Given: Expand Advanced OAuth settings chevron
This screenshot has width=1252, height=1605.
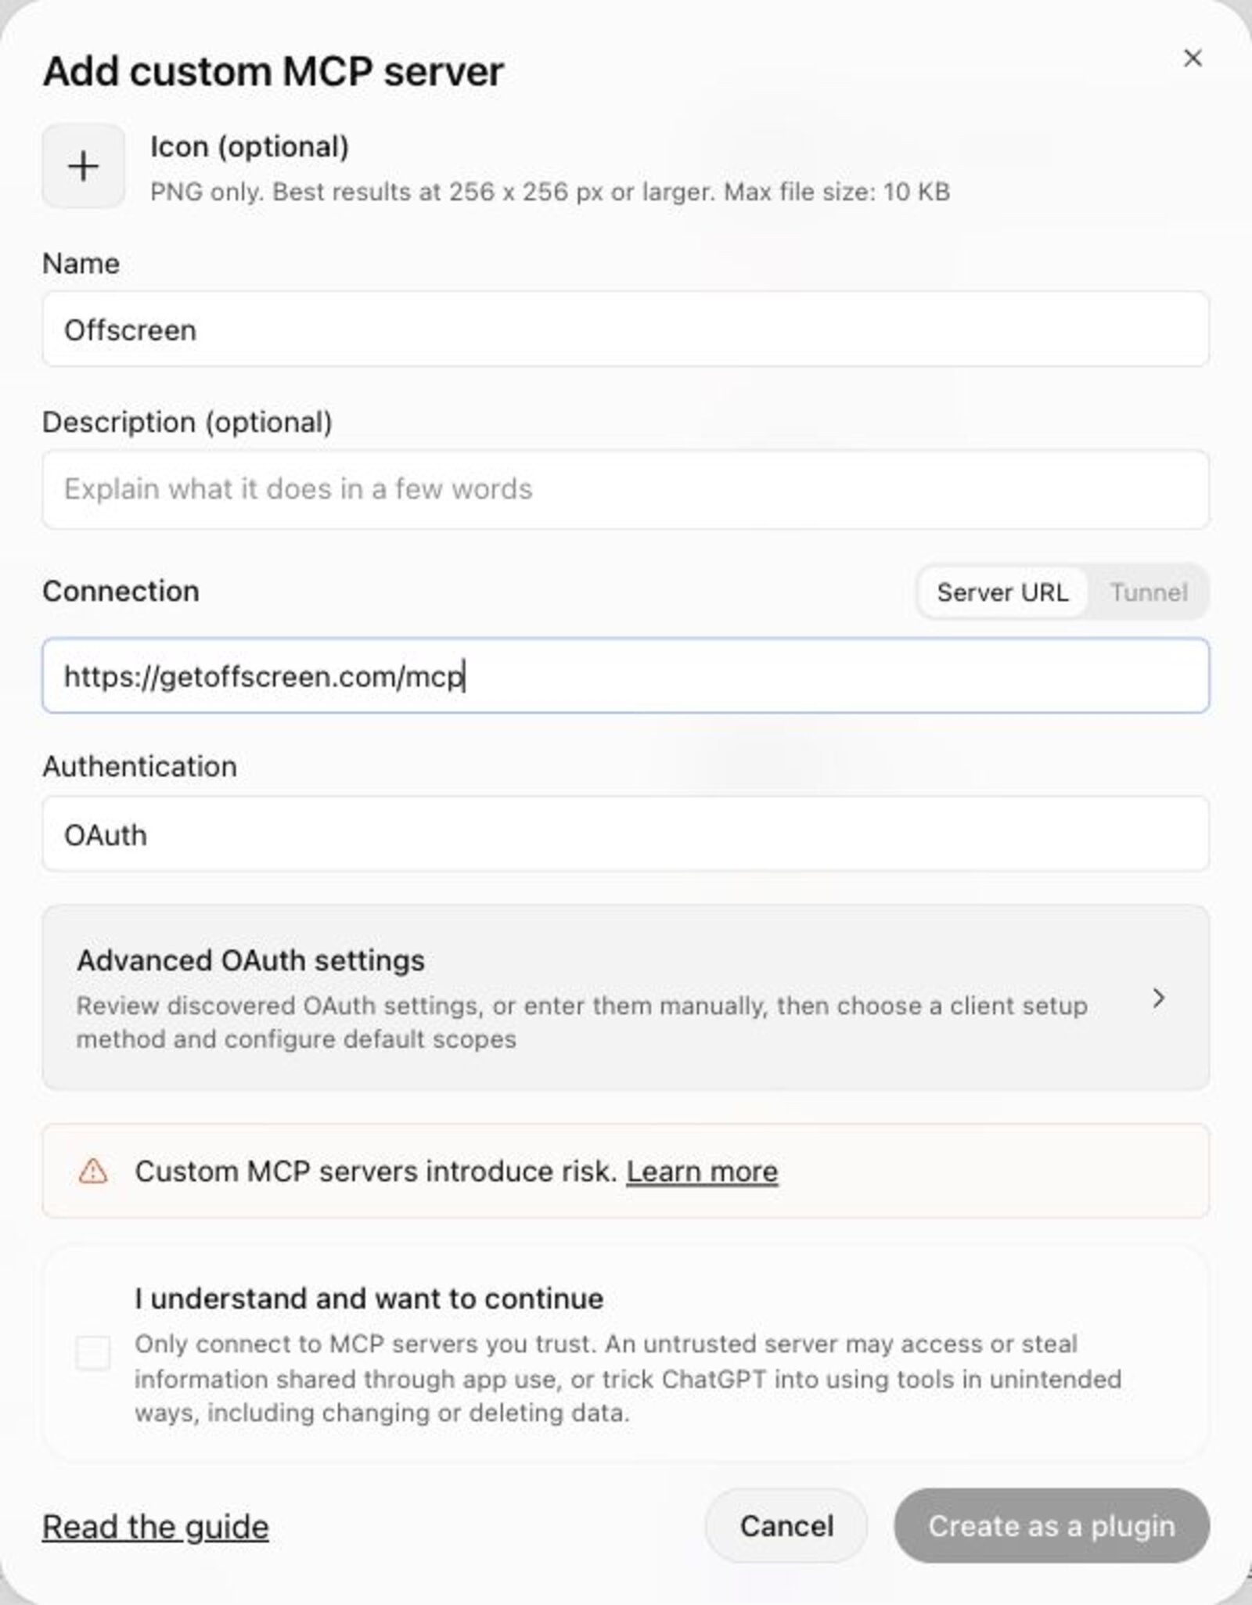Looking at the screenshot, I should [x=1159, y=998].
